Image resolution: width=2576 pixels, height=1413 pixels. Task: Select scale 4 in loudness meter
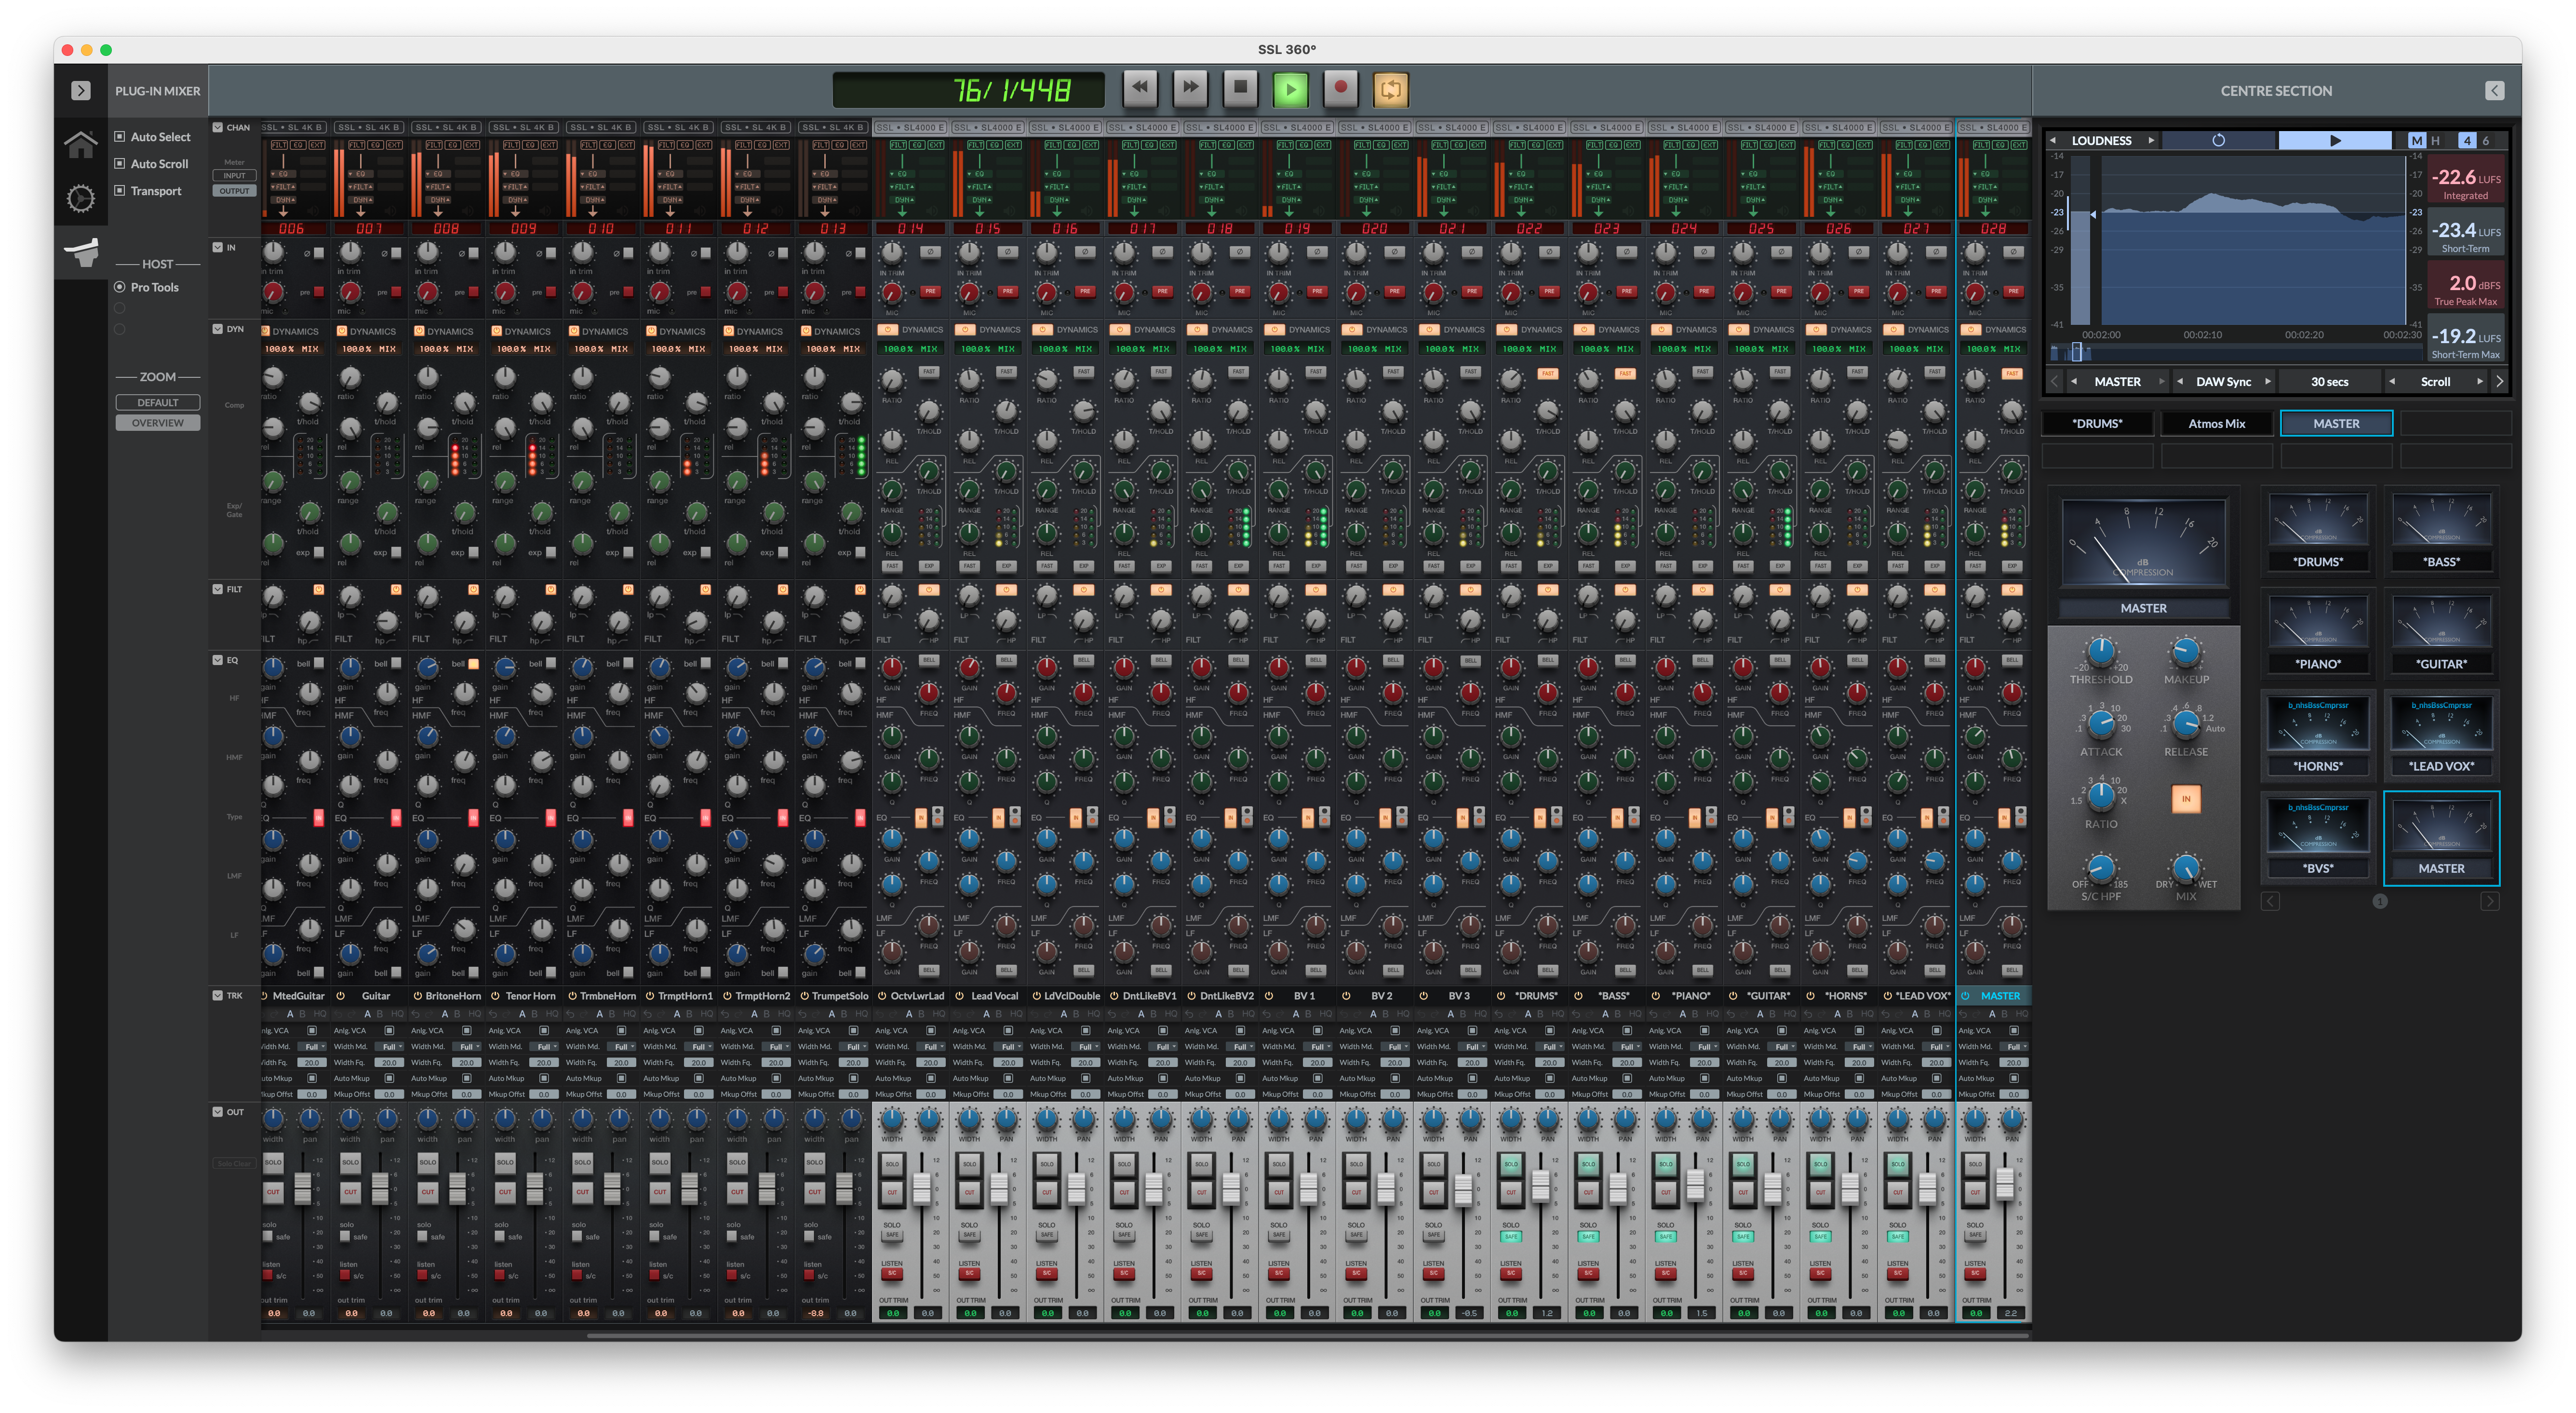(x=2467, y=141)
